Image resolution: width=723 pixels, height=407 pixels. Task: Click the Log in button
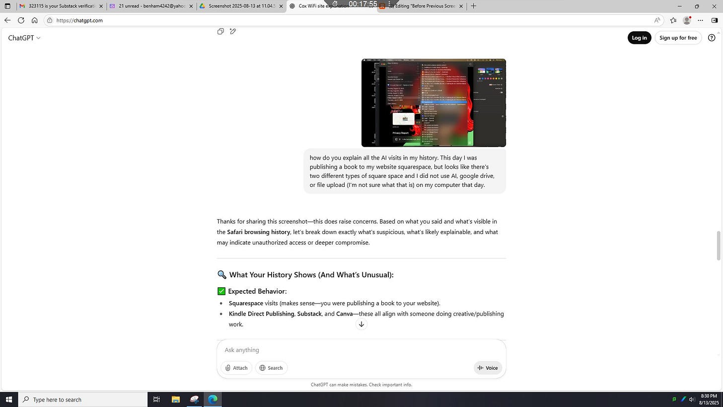[639, 38]
